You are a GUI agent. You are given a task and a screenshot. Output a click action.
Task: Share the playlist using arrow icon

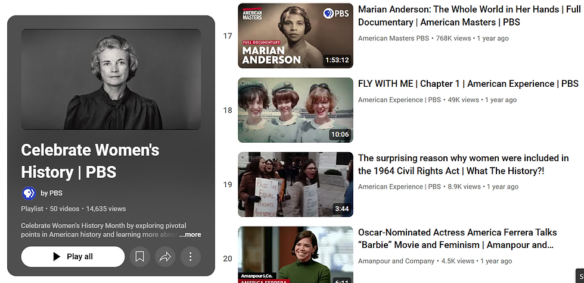165,257
